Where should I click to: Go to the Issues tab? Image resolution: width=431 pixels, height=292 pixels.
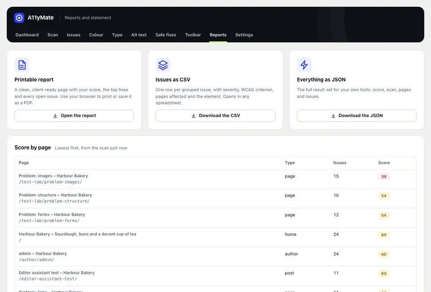point(73,35)
